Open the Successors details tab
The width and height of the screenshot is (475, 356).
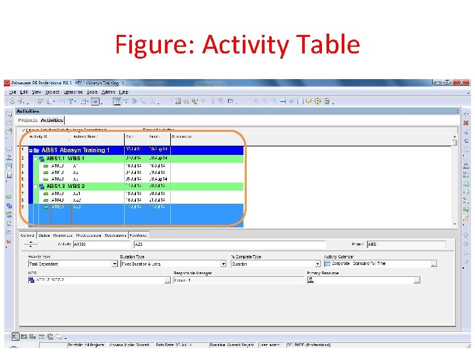[115, 235]
